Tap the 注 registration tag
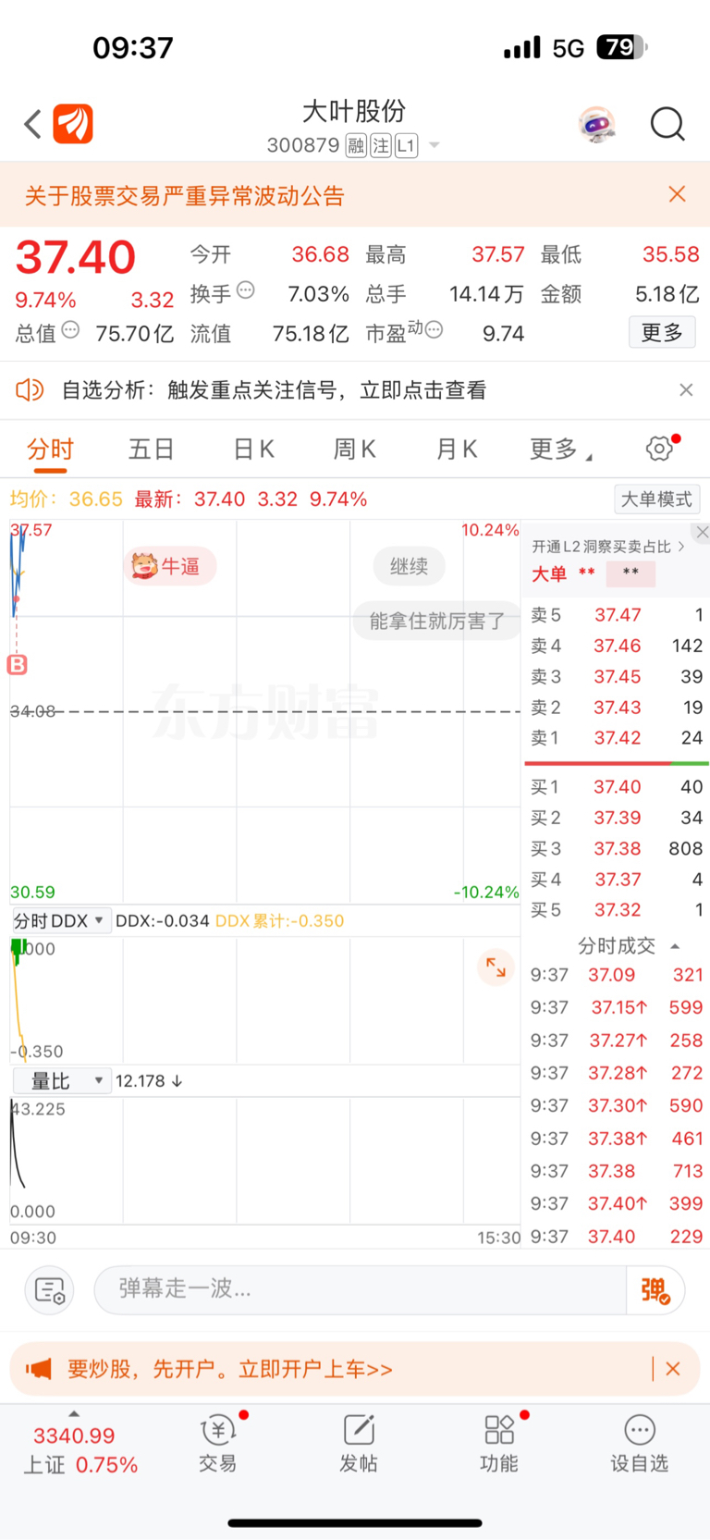Image resolution: width=710 pixels, height=1540 pixels. pyautogui.click(x=381, y=145)
